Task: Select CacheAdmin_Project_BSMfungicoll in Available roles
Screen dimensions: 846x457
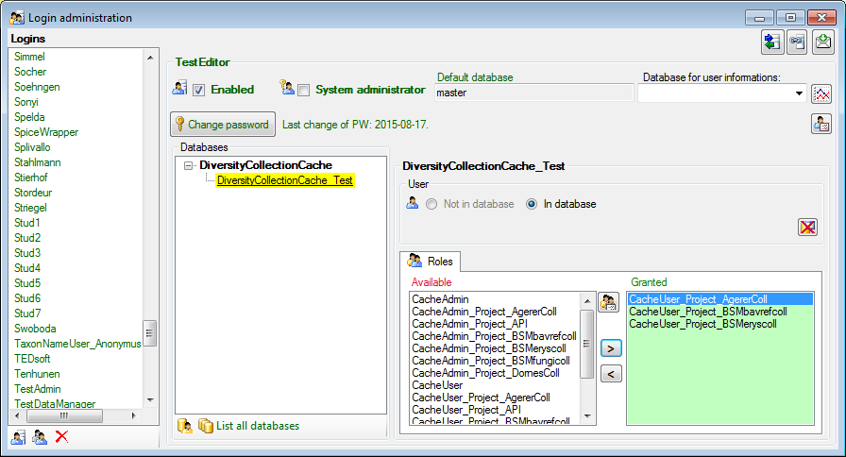Action: [x=491, y=361]
